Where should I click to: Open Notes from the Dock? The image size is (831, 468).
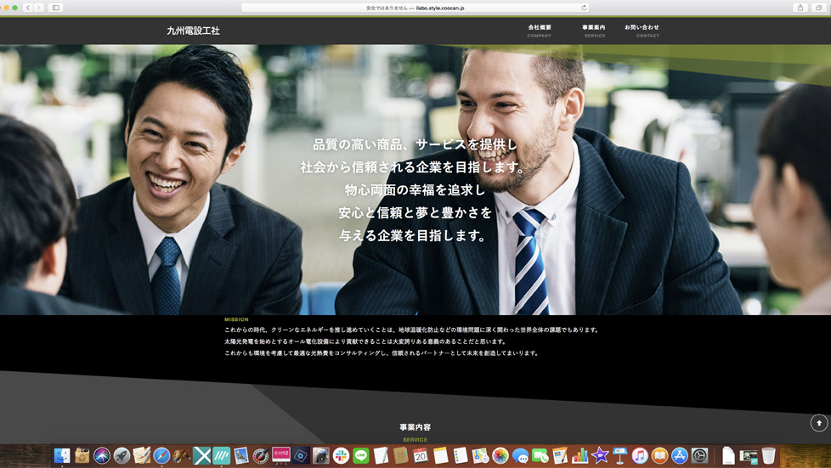pyautogui.click(x=440, y=455)
